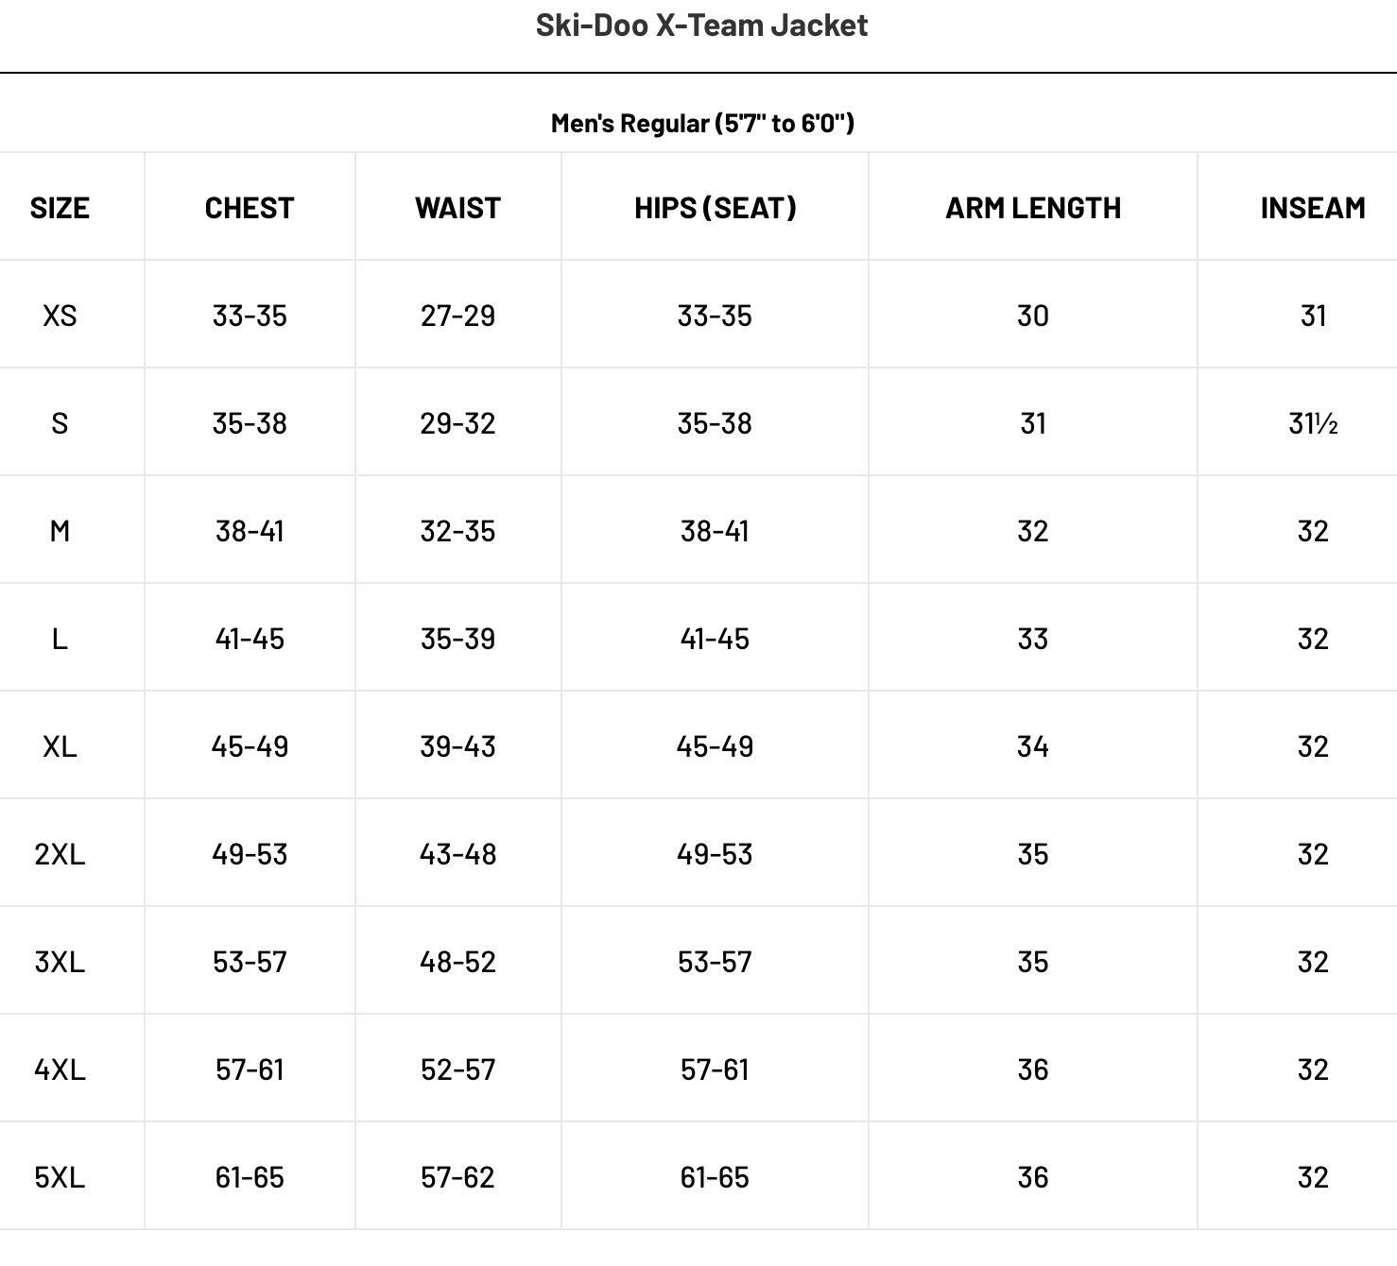Click hips value 45-49 in XL row
This screenshot has height=1266, width=1397.
click(x=715, y=746)
